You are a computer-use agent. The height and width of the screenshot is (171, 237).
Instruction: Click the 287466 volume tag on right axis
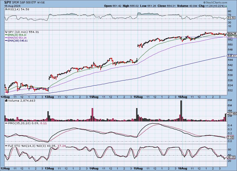(232, 113)
